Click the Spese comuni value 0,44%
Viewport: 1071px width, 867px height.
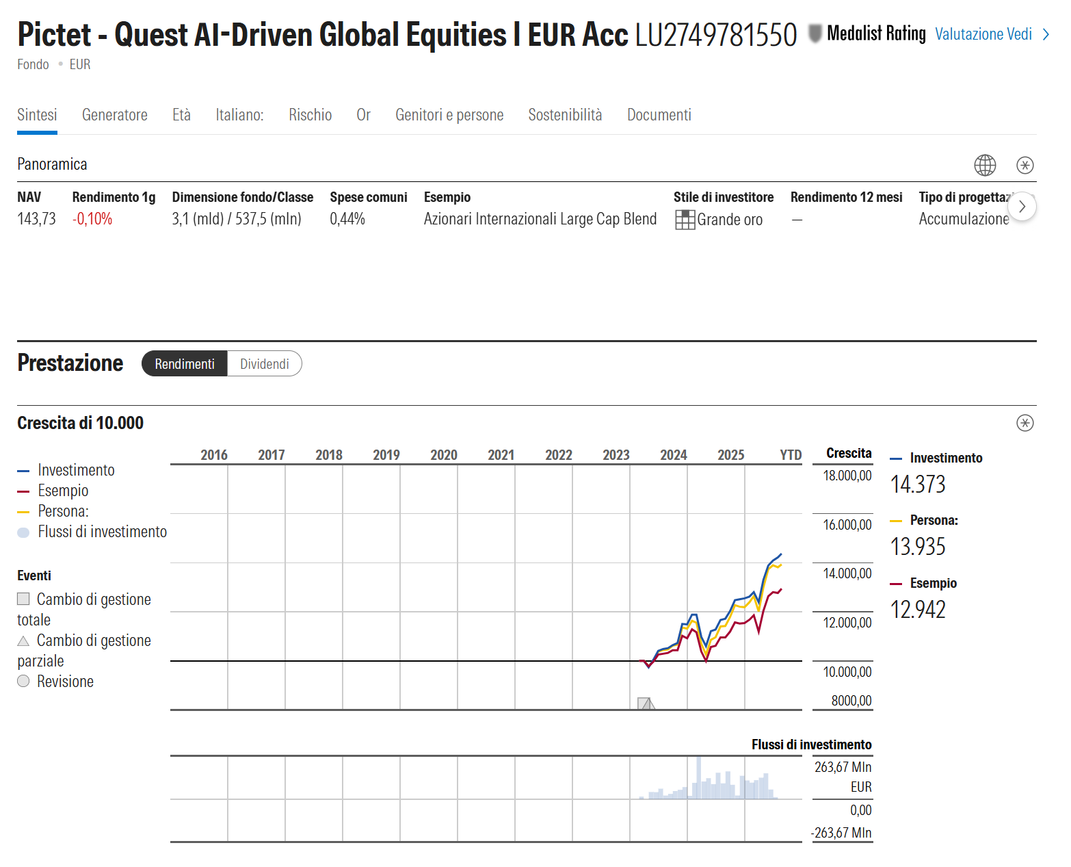347,219
